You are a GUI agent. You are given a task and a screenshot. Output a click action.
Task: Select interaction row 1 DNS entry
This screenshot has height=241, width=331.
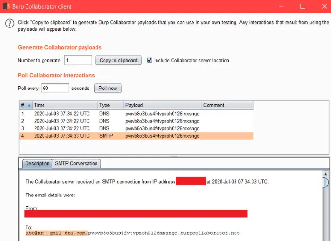pyautogui.click(x=136, y=114)
